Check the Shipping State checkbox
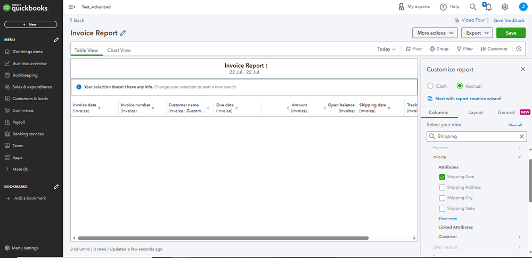 [x=442, y=208]
